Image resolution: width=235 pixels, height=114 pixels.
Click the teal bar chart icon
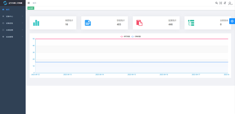pyautogui.click(x=36, y=23)
